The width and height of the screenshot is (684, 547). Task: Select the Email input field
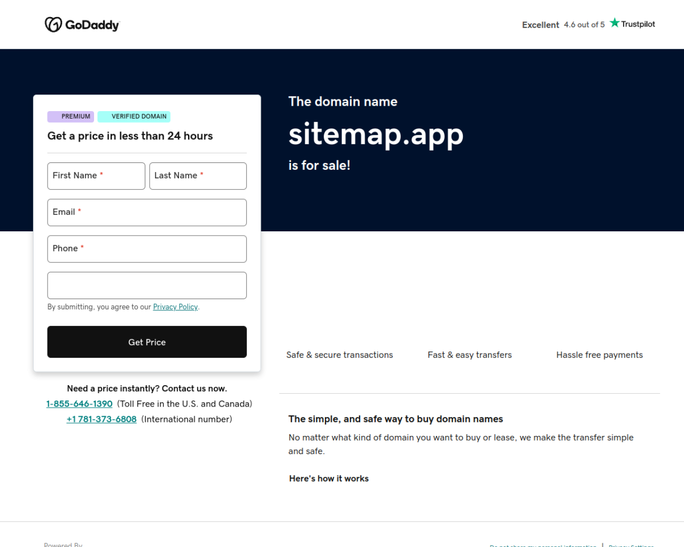(x=147, y=213)
